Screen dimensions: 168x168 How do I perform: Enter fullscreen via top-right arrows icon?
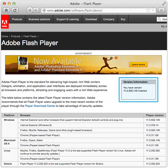tap(164, 4)
